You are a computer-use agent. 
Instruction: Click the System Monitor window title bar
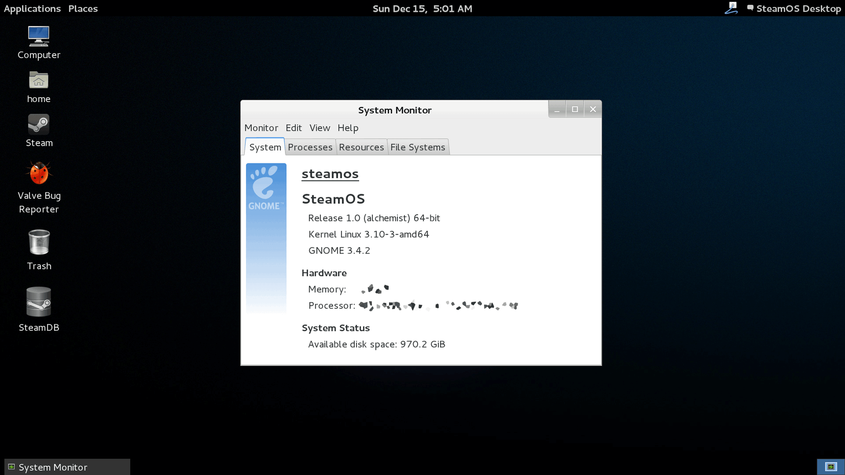394,109
